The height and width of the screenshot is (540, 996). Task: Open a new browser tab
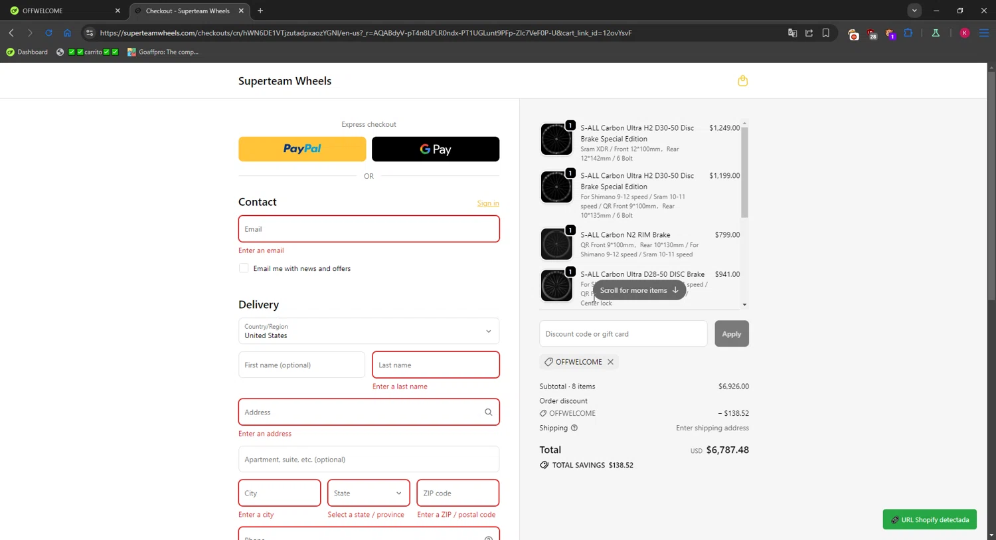click(260, 11)
